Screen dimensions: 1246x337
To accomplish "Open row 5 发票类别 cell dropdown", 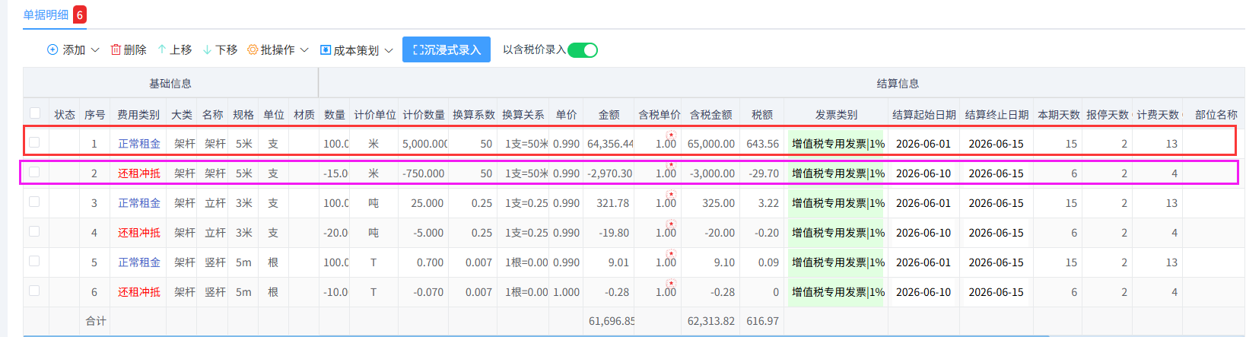I will 836,262.
